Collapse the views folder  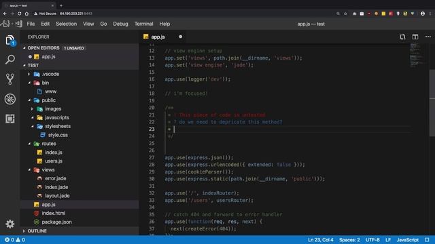point(29,170)
